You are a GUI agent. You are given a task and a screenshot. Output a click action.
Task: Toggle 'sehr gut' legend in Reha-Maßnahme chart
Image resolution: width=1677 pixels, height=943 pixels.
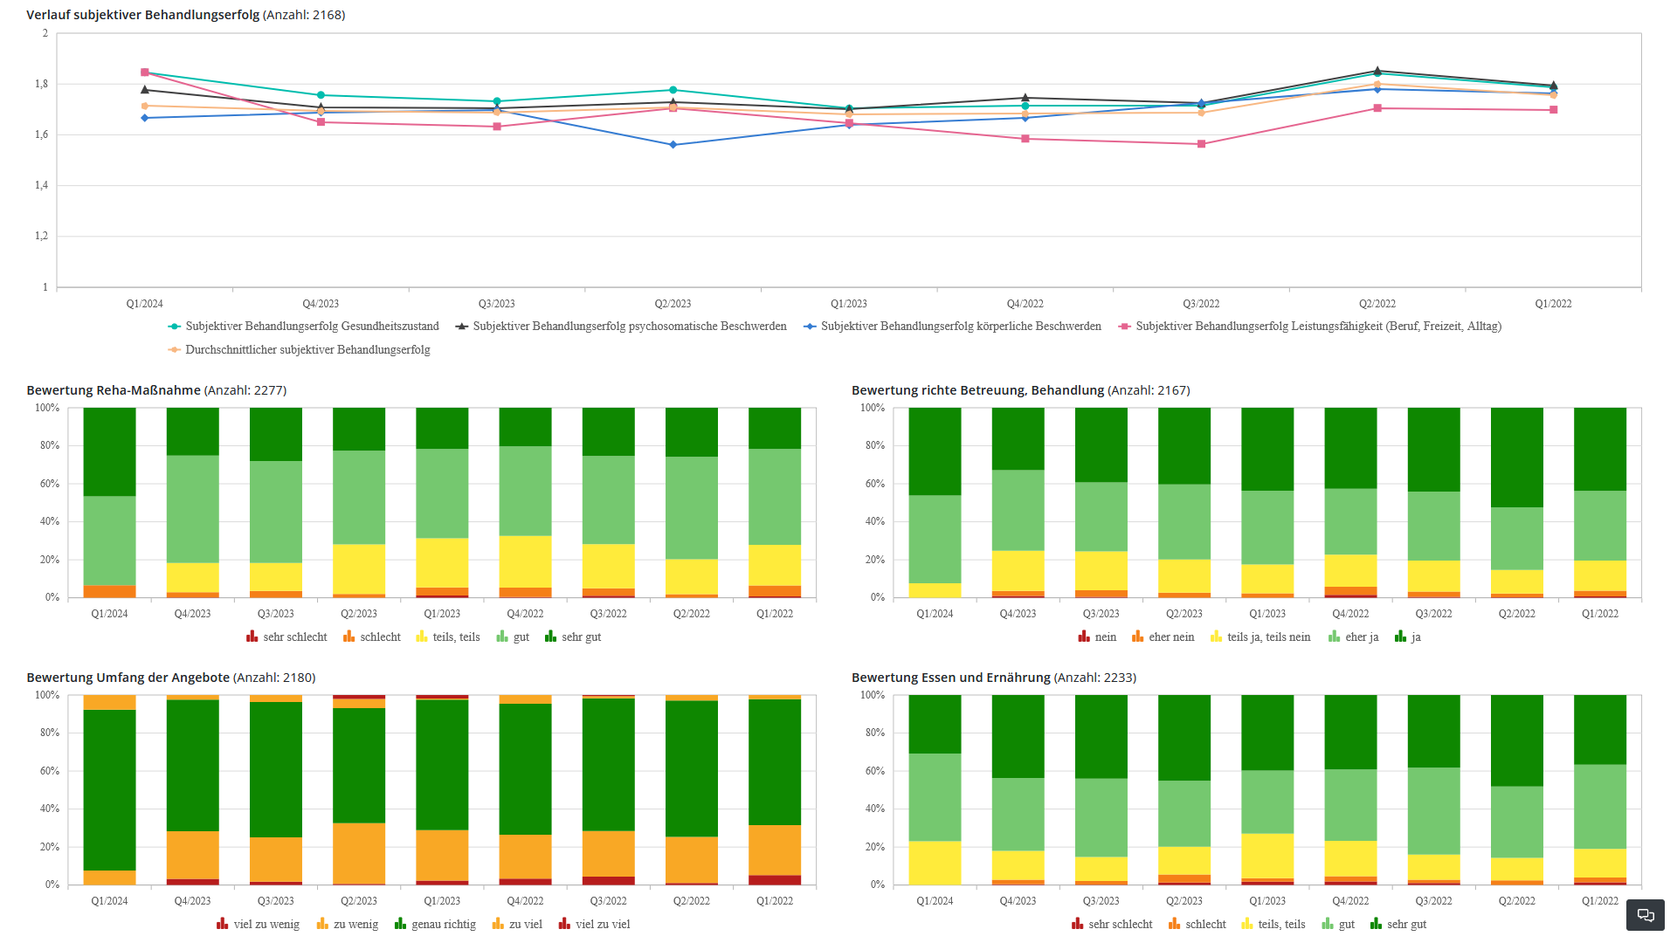[573, 637]
